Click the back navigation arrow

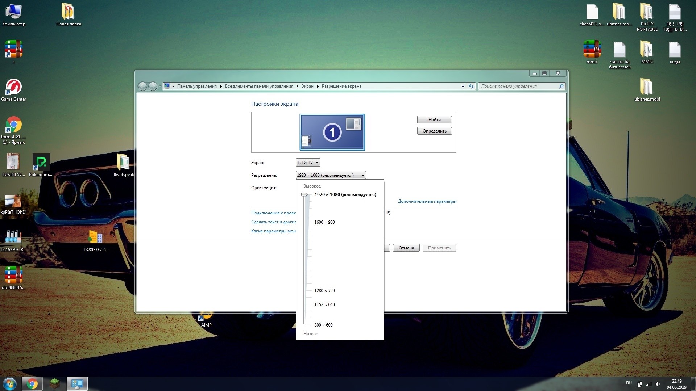[142, 86]
